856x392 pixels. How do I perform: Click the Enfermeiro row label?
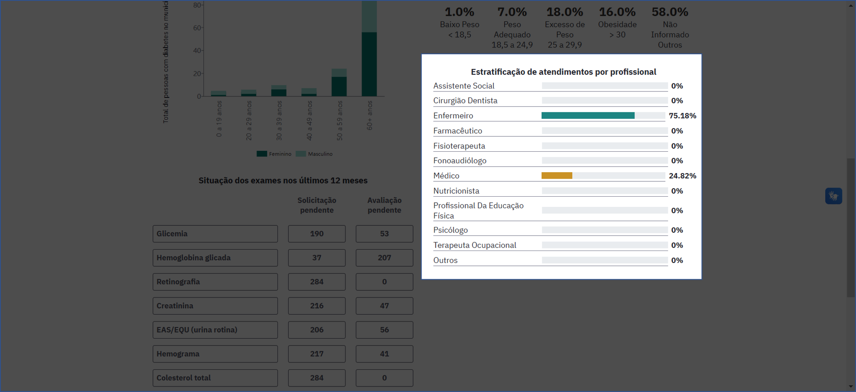(453, 116)
